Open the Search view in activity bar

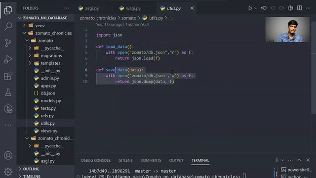pos(8,26)
